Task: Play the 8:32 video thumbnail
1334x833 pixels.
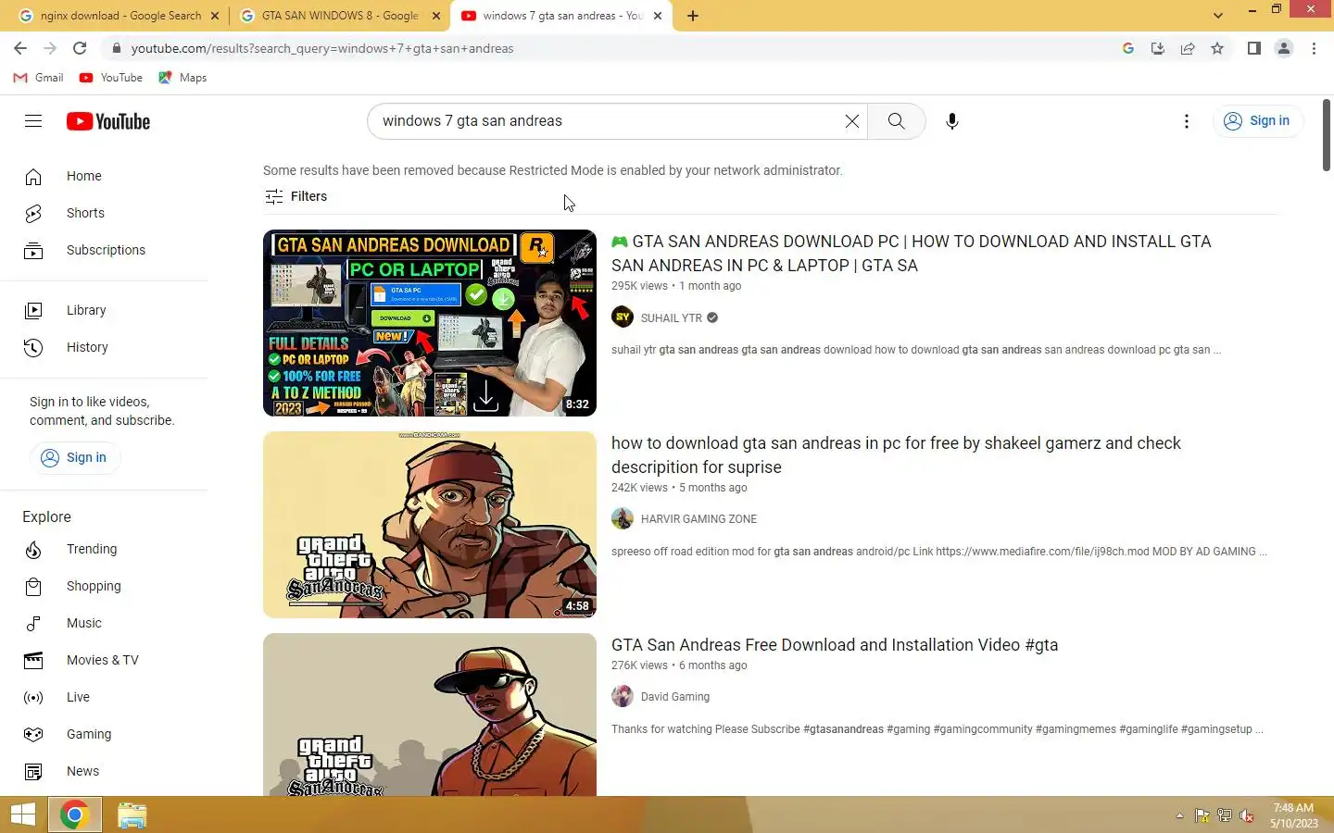Action: [x=430, y=323]
